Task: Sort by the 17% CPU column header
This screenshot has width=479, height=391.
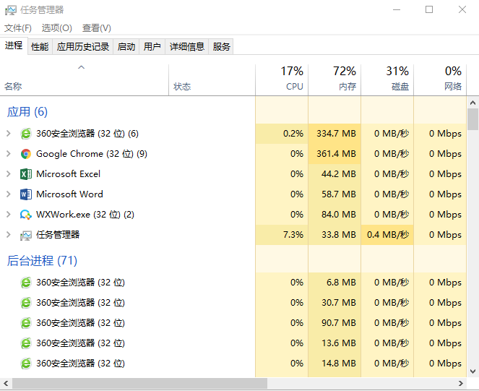Action: (x=282, y=80)
